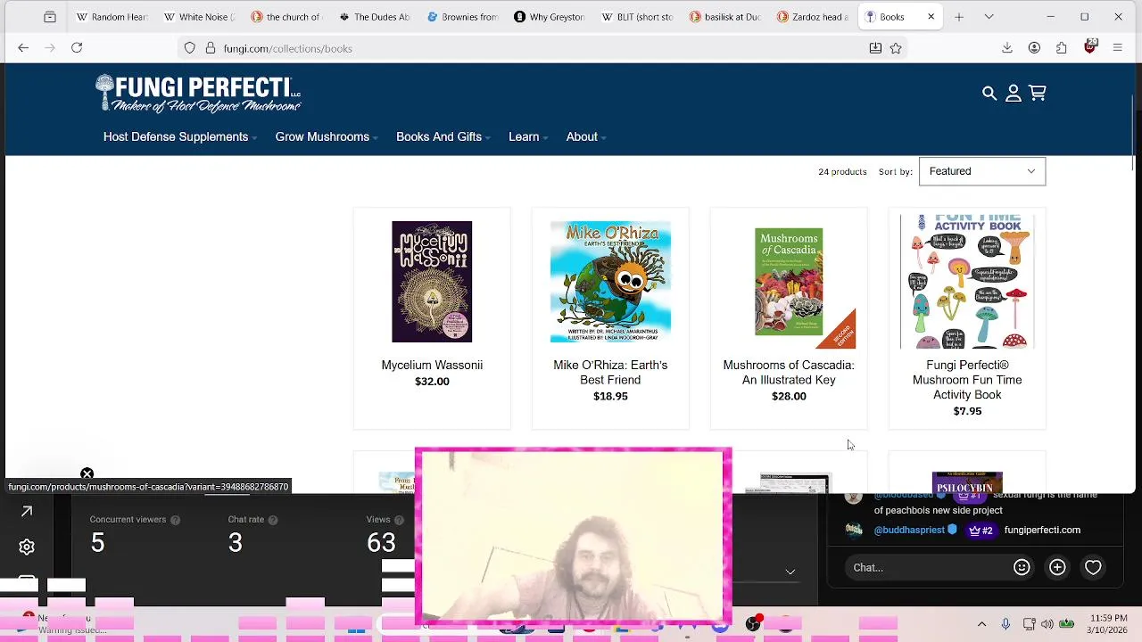Close the Books tab
Viewport: 1142px width, 642px height.
click(x=931, y=17)
